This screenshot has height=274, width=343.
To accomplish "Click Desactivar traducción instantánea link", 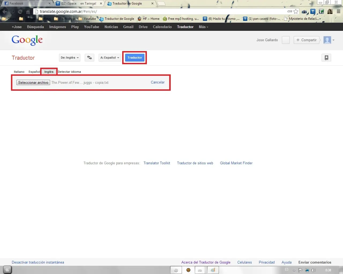I will coord(38,262).
